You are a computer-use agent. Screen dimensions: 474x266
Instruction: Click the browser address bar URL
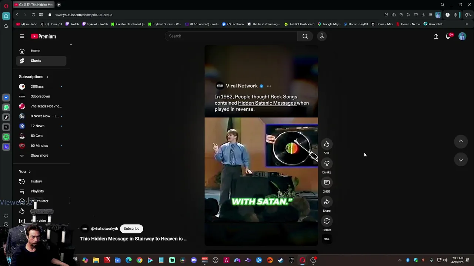click(84, 15)
